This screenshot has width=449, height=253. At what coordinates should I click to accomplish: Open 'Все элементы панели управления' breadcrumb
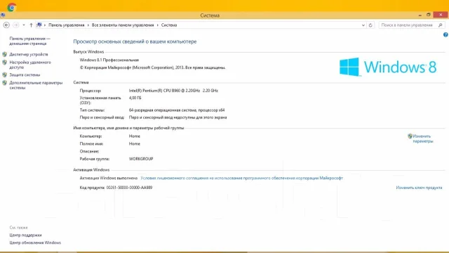point(123,25)
